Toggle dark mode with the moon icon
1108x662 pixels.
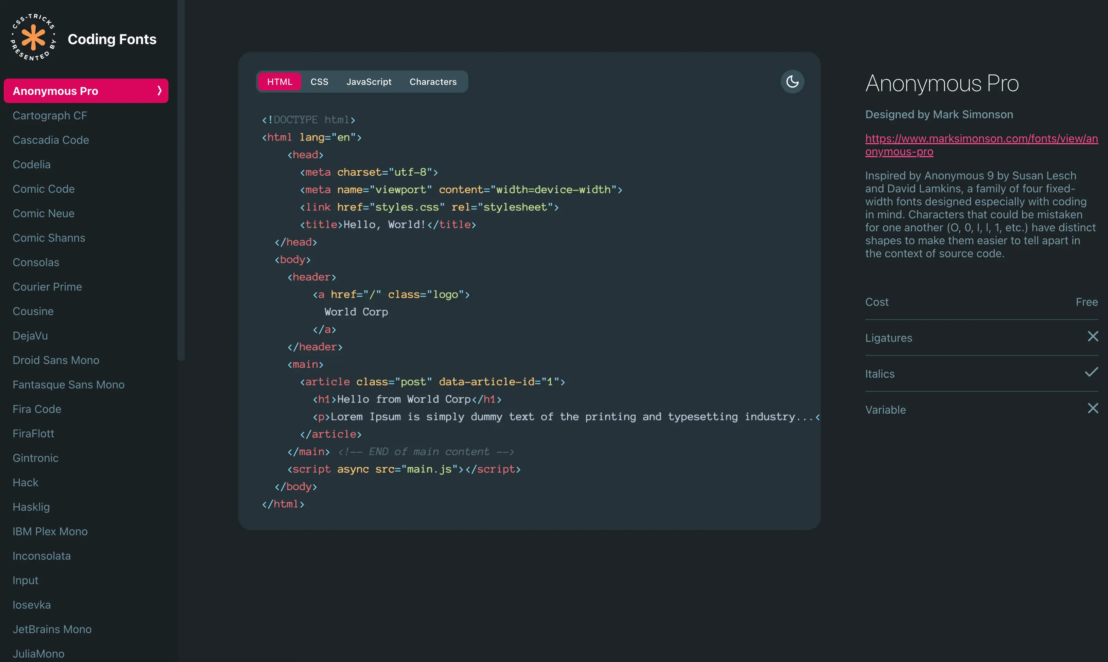pyautogui.click(x=792, y=82)
